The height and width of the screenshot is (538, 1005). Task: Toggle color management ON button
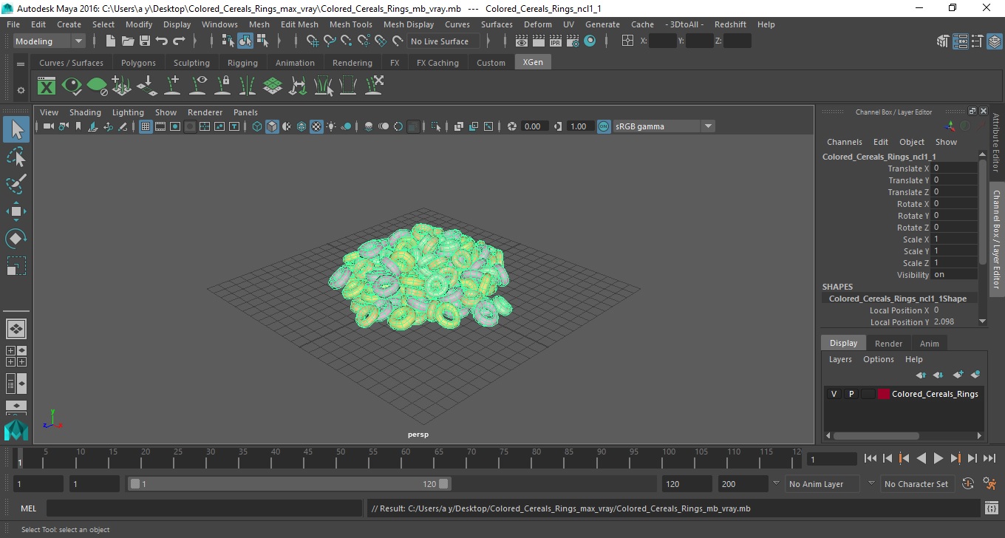pos(604,126)
